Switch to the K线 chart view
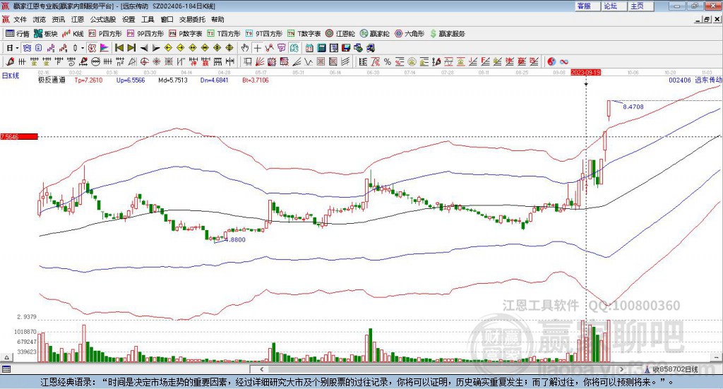Screen dimensions: 723x389 point(73,34)
